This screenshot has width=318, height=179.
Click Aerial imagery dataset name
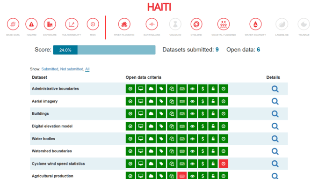44,101
